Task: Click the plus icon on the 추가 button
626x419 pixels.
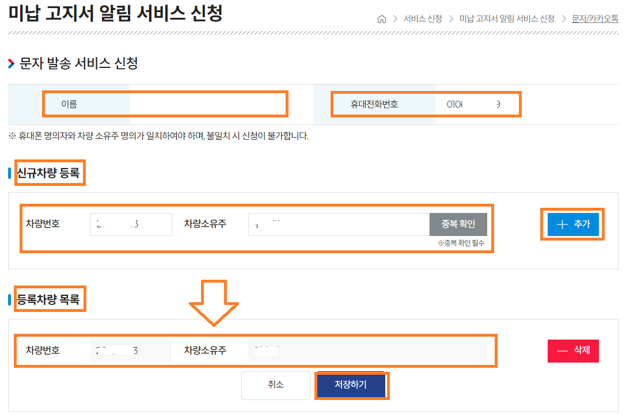Action: click(563, 224)
